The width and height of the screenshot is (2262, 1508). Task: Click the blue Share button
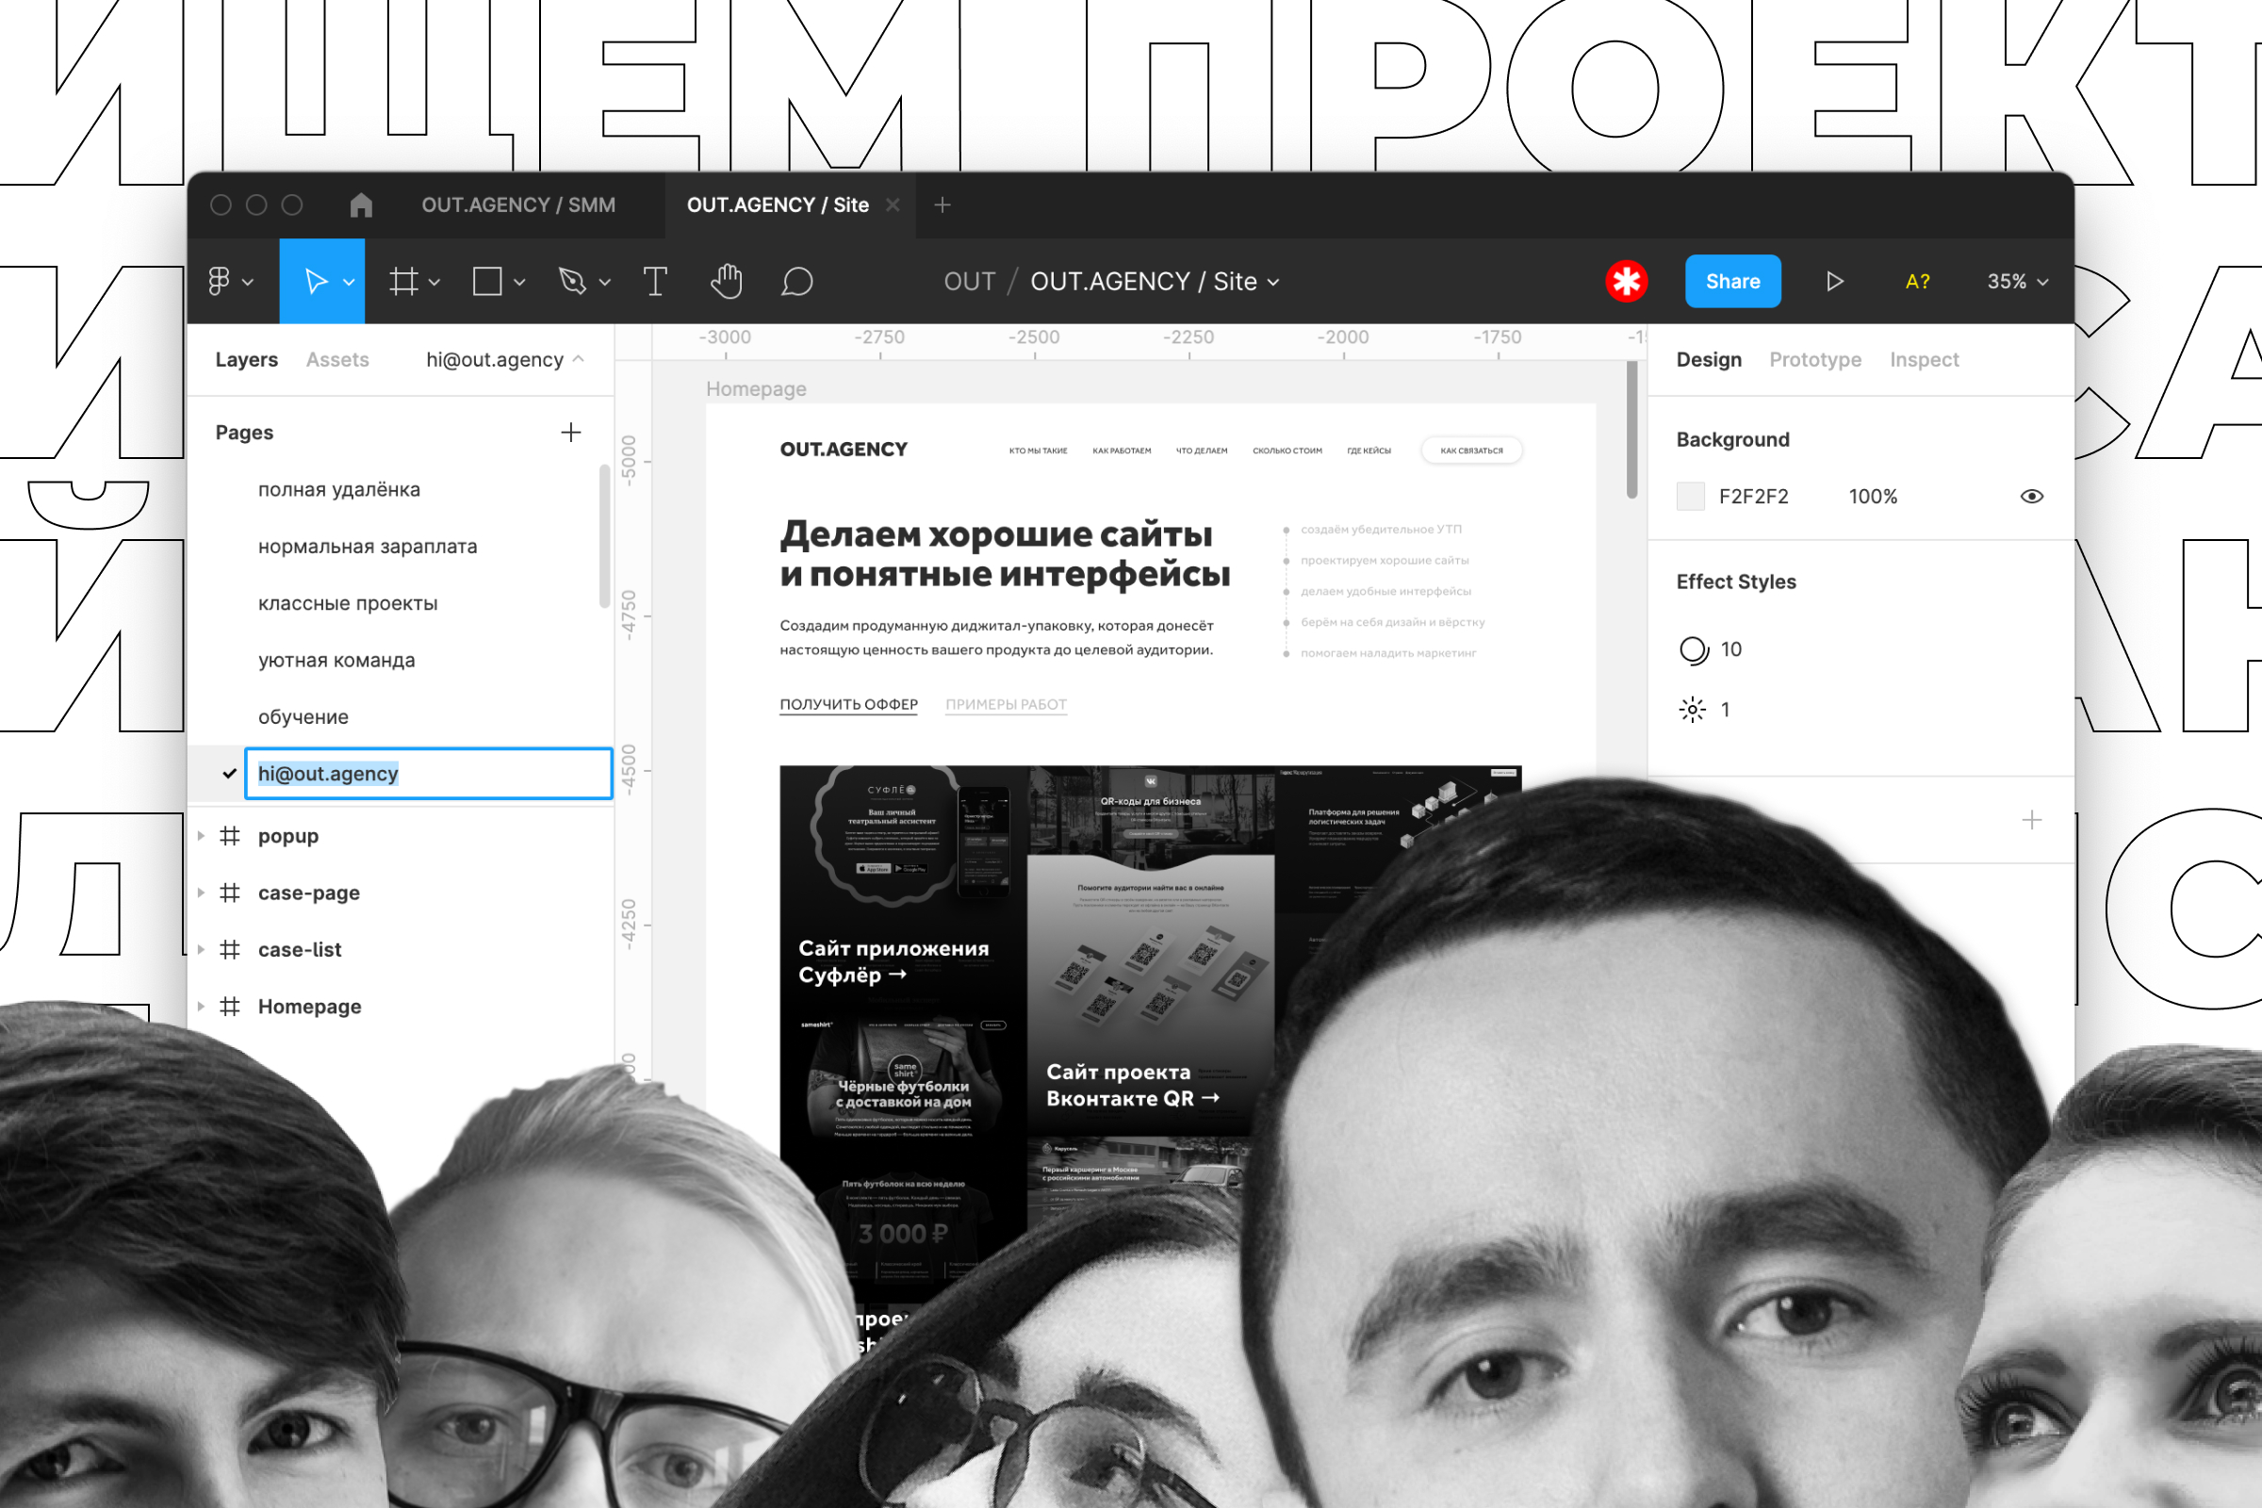click(x=1733, y=281)
